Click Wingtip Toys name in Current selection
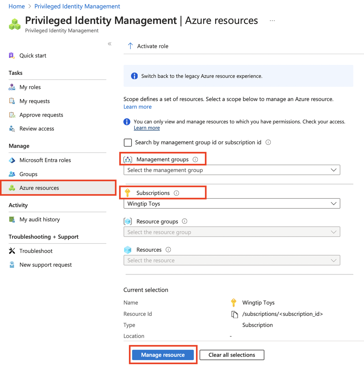 (258, 303)
